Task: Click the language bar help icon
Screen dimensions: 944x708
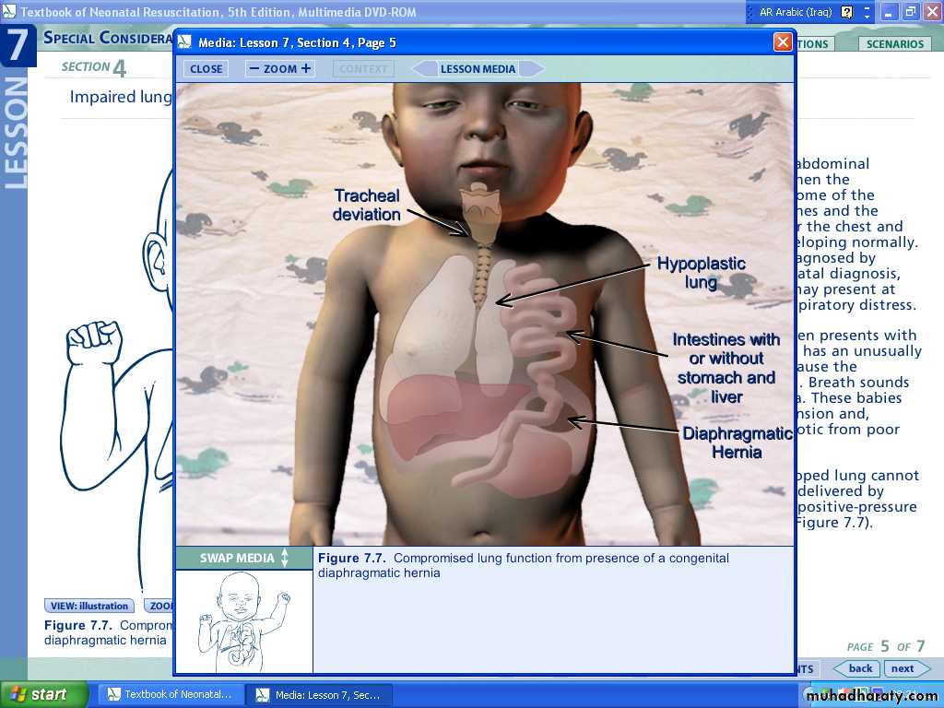Action: pos(847,12)
